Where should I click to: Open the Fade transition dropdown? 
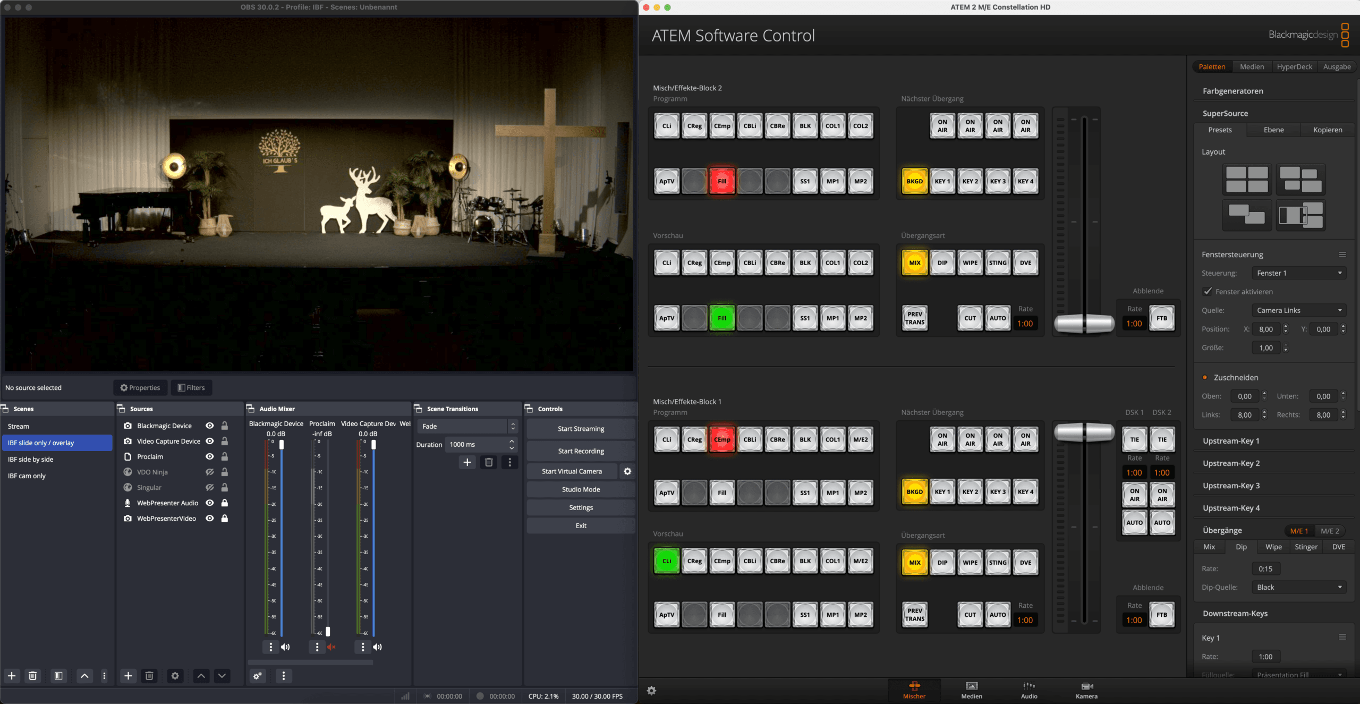point(466,426)
